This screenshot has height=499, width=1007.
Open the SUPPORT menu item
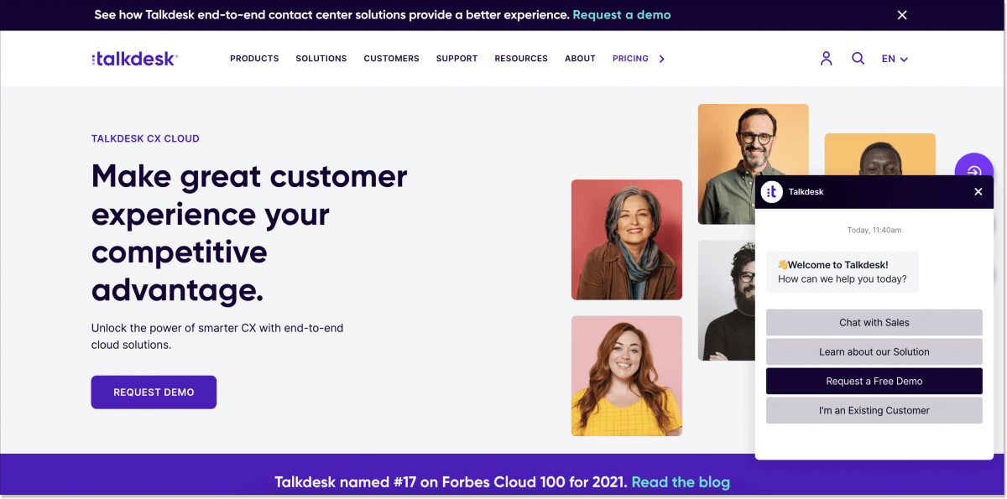click(x=457, y=58)
